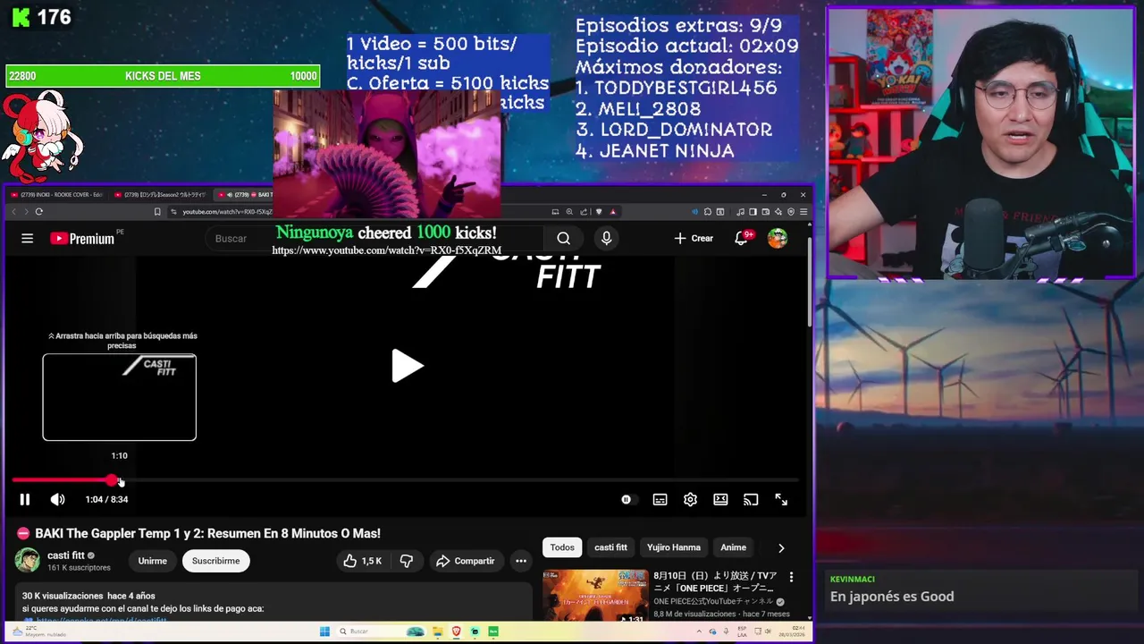Select the Anime filter chip
1144x644 pixels.
point(733,547)
